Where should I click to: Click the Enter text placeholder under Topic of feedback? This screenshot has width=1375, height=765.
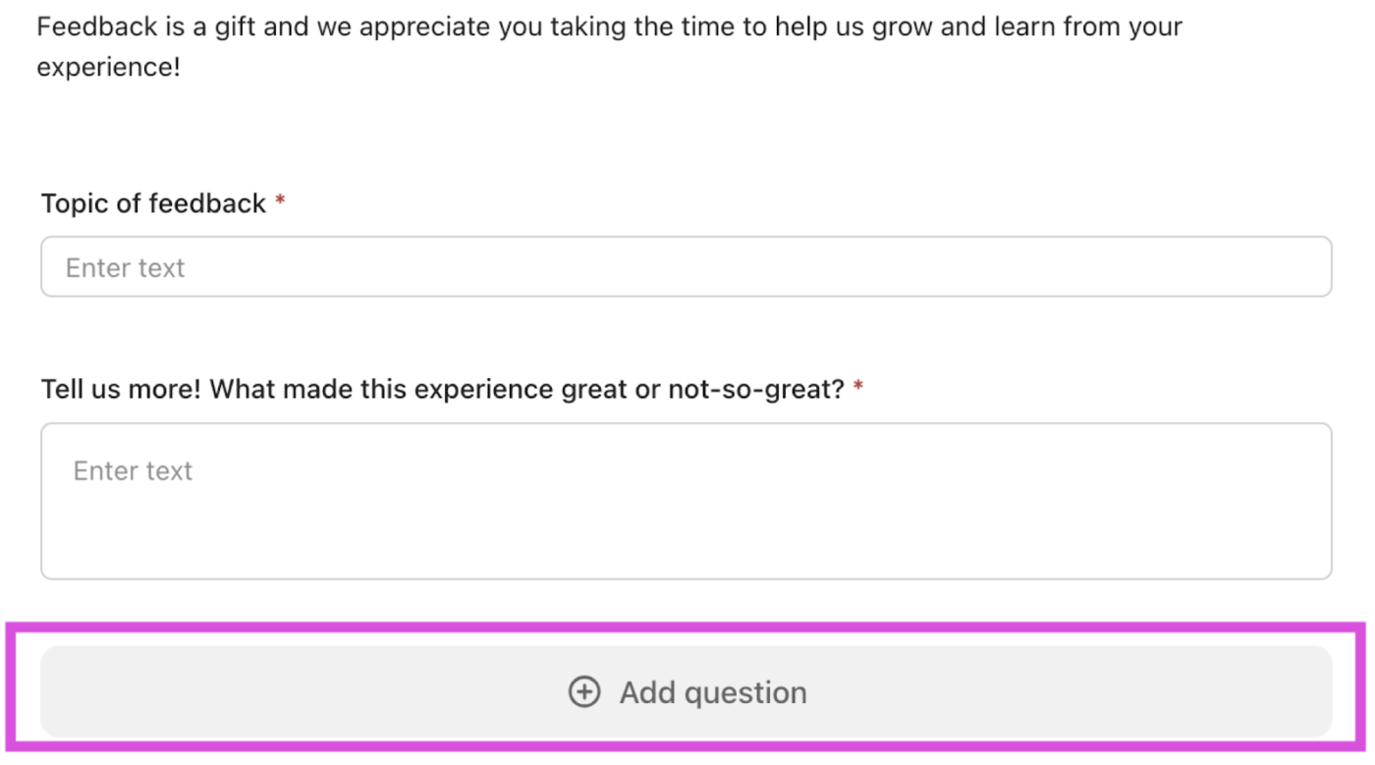[x=125, y=266]
